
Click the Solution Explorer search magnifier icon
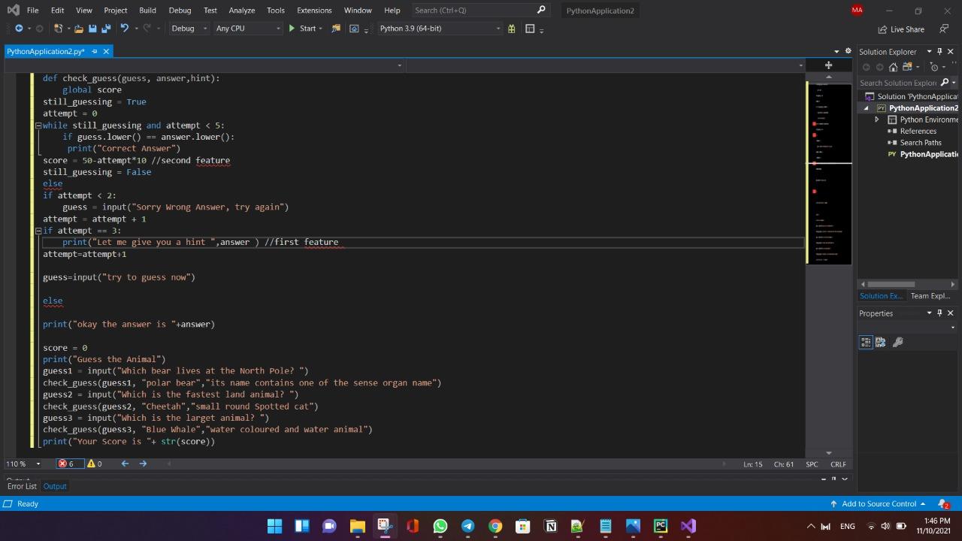945,83
